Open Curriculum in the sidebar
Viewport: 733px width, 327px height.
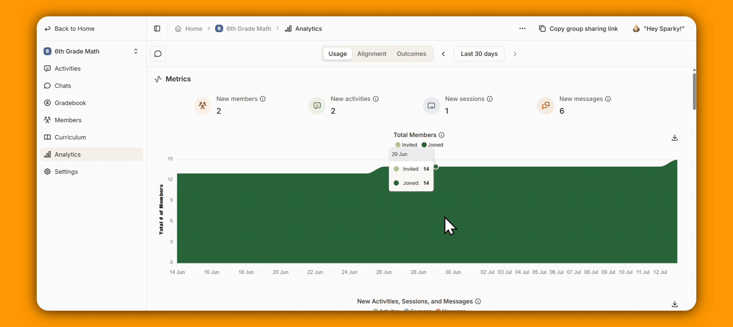(91, 137)
